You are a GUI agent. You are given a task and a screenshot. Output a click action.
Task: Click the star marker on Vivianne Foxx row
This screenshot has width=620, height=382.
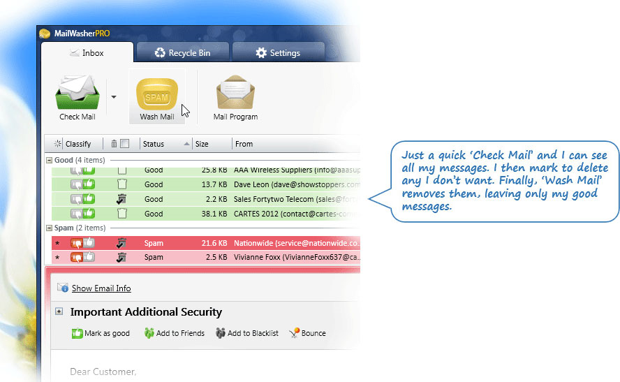58,258
